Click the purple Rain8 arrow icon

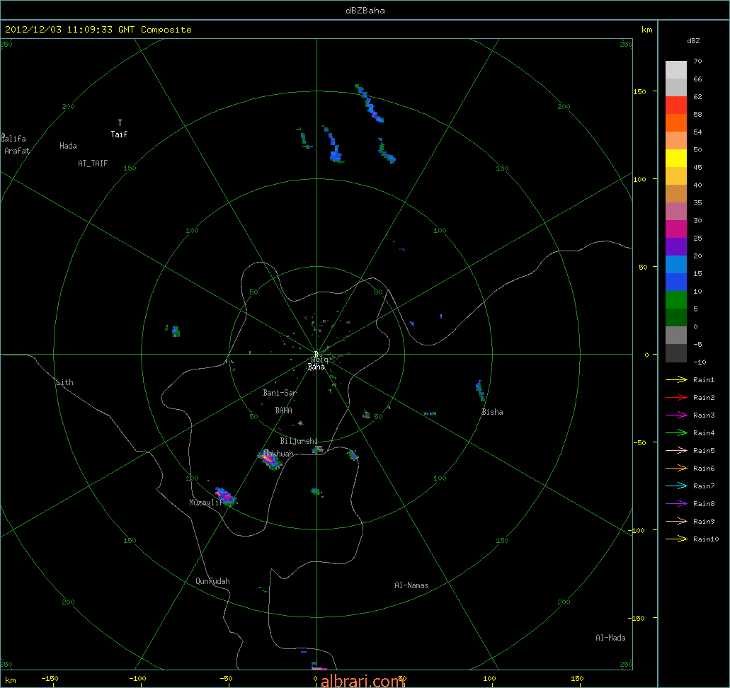[x=676, y=504]
